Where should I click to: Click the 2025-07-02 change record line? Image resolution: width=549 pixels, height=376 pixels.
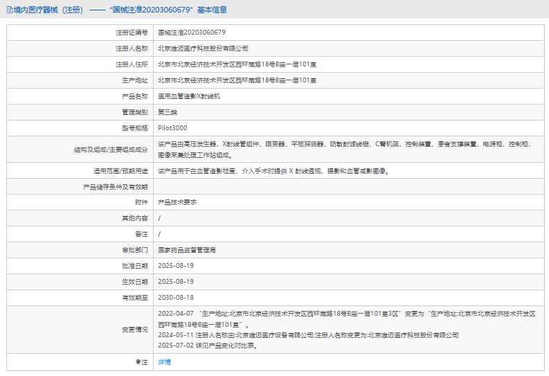208,345
